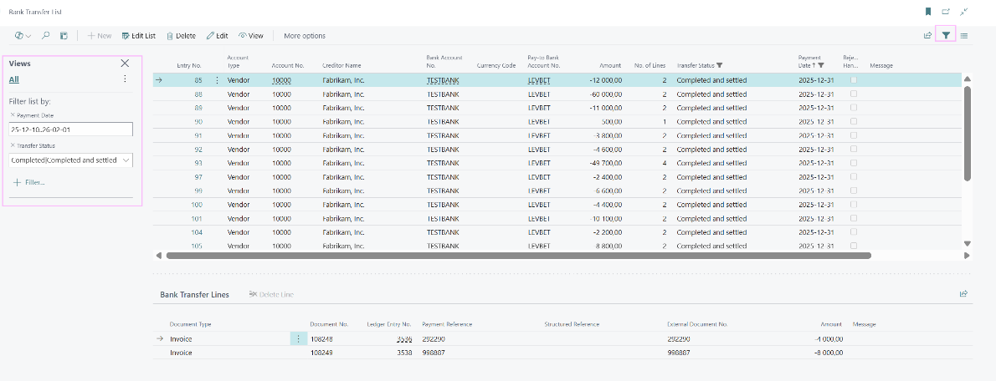Click the Payment Date column filter funnel
996x381 pixels.
821,65
